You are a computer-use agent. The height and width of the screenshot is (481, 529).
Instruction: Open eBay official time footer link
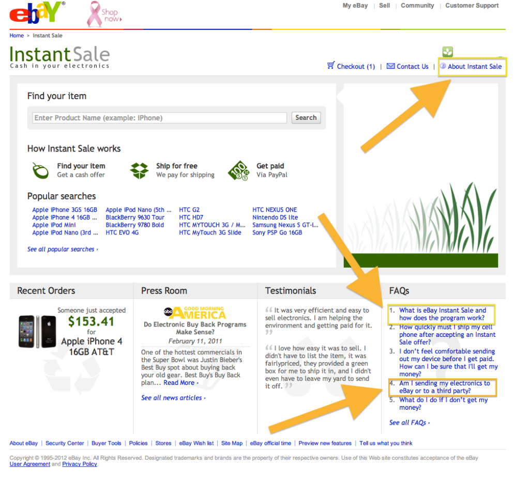[270, 443]
